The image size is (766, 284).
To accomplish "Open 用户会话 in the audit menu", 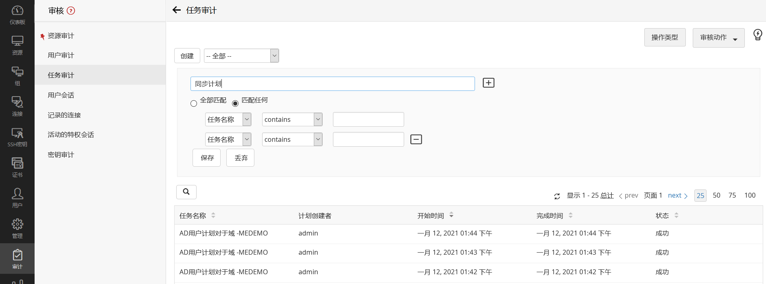I will (x=61, y=95).
